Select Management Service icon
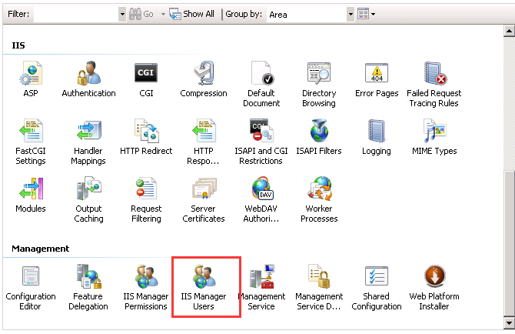Viewport: 515px width, 334px height. (x=262, y=276)
